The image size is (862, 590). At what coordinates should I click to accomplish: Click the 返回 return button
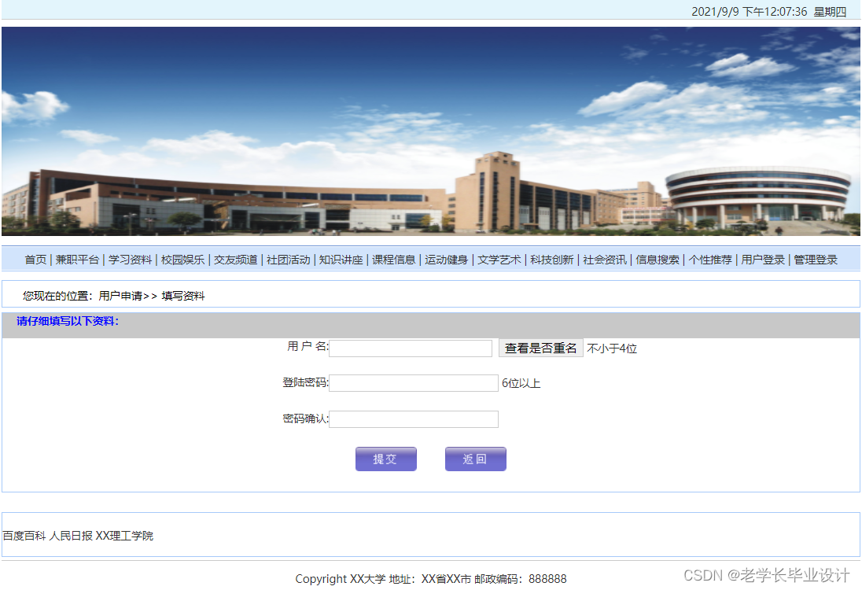475,459
